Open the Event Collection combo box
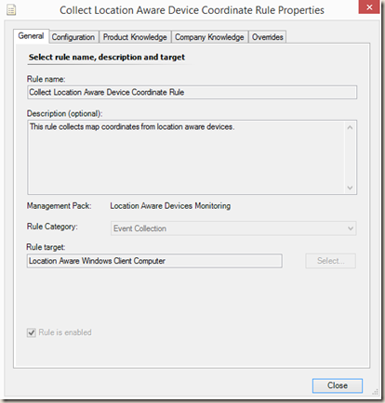This screenshot has height=403, width=385. coord(233,228)
